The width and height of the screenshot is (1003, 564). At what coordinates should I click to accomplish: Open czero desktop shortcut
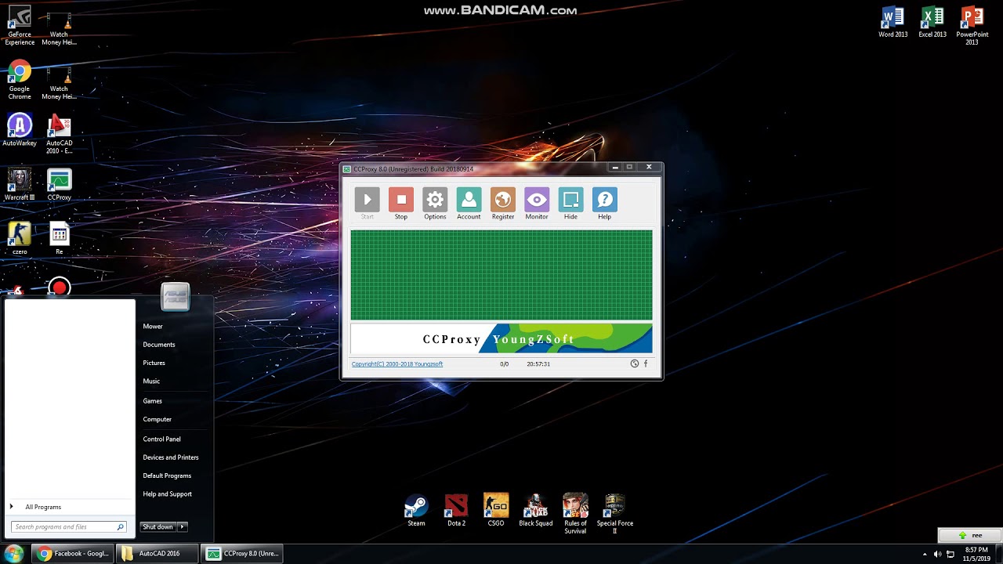coord(20,239)
